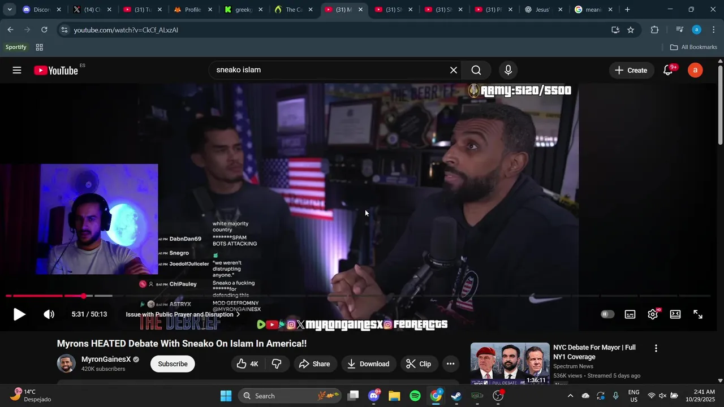Open OBS Studio from the taskbar
This screenshot has width=724, height=407.
(498, 396)
